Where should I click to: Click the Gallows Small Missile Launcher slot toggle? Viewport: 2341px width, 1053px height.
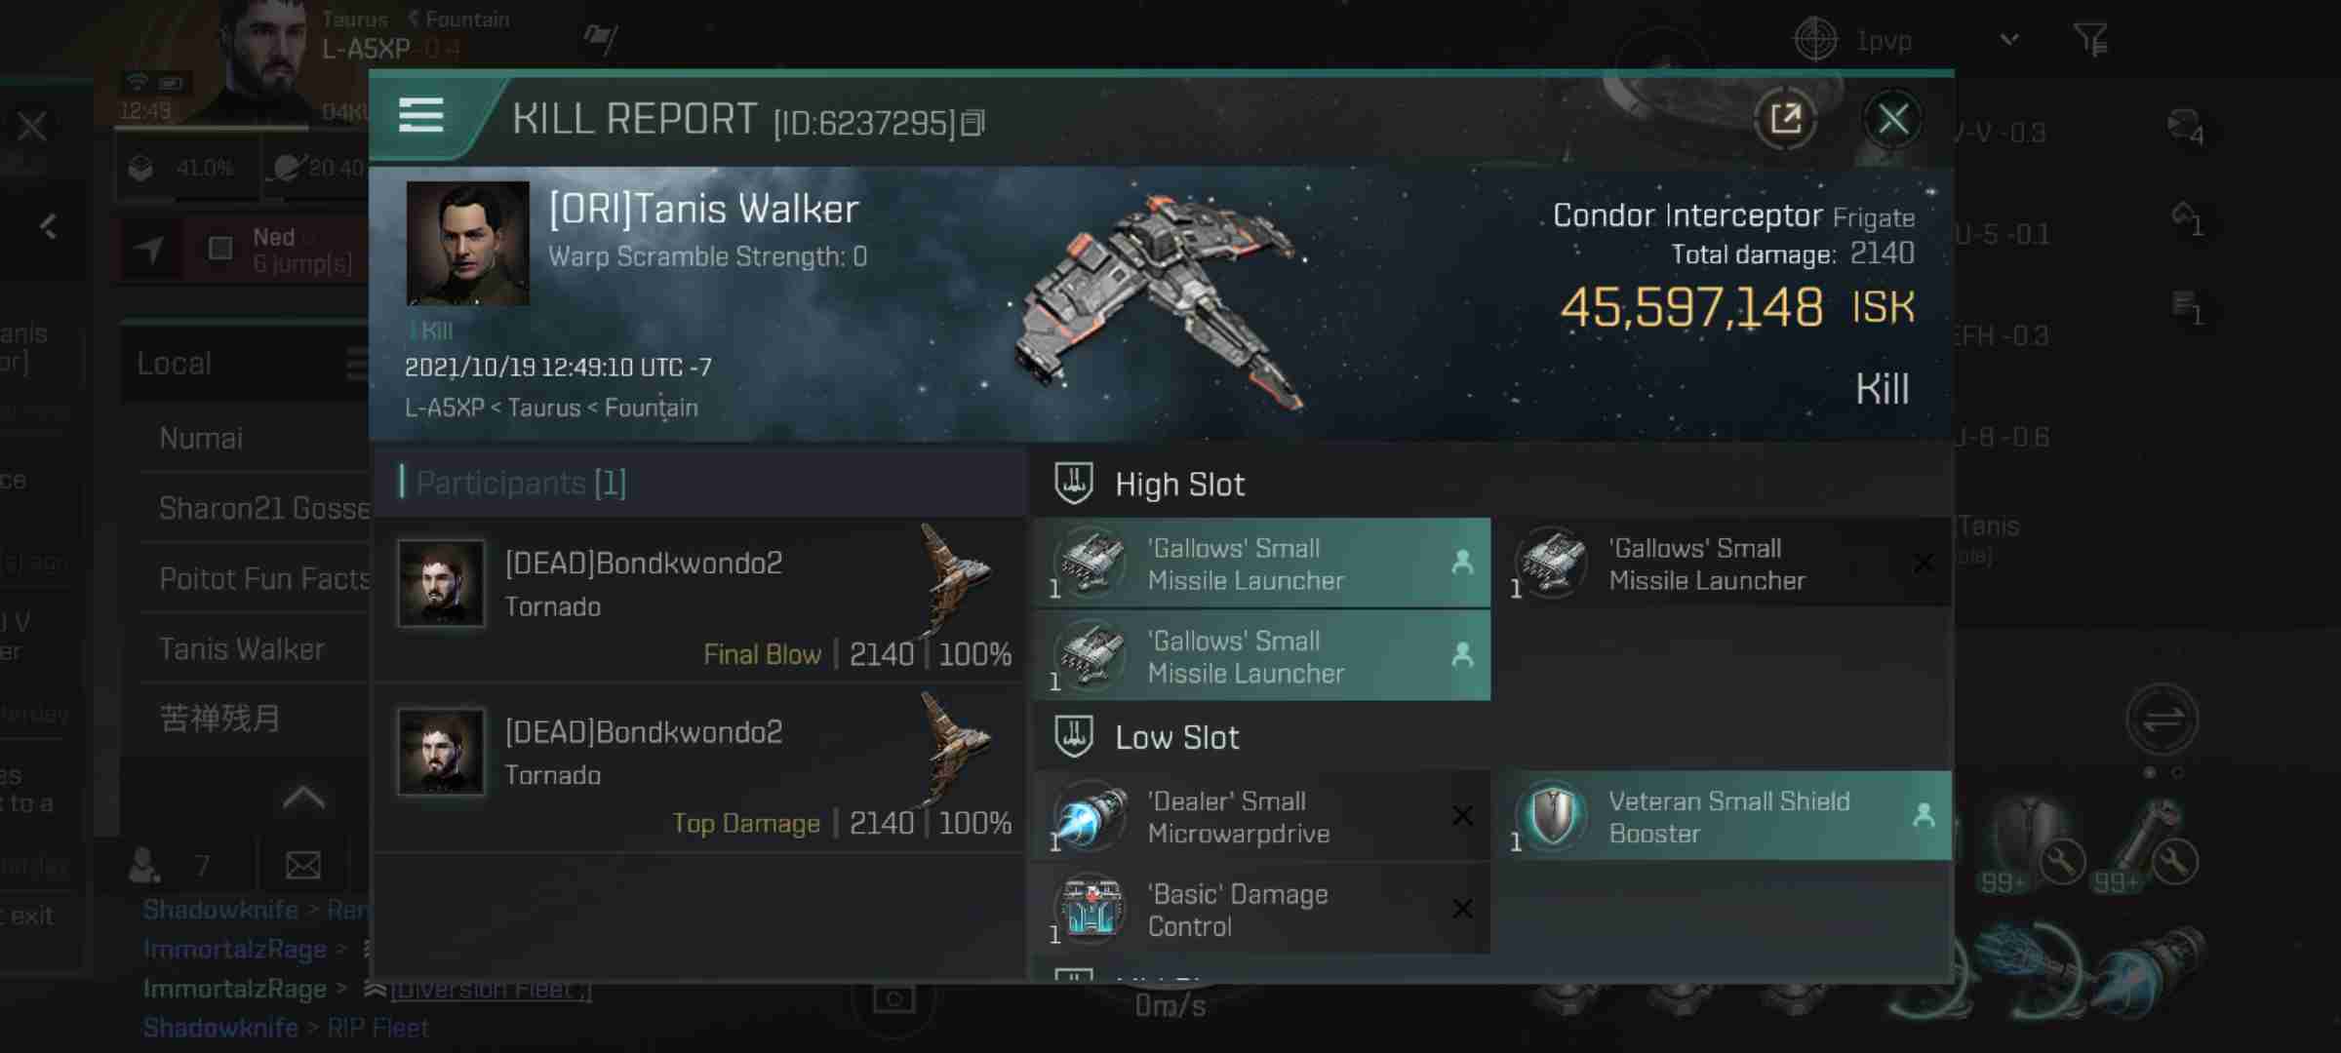[1463, 564]
